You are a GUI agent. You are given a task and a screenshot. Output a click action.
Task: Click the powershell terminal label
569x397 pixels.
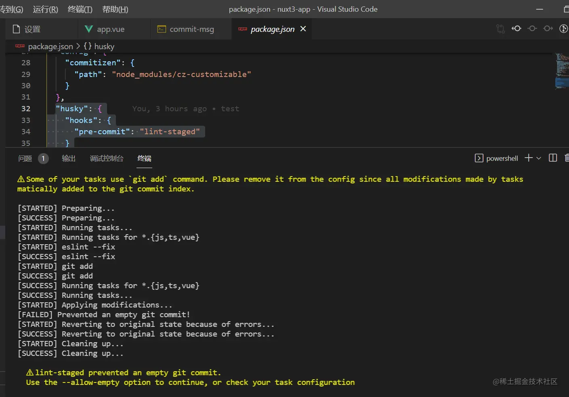pos(502,158)
